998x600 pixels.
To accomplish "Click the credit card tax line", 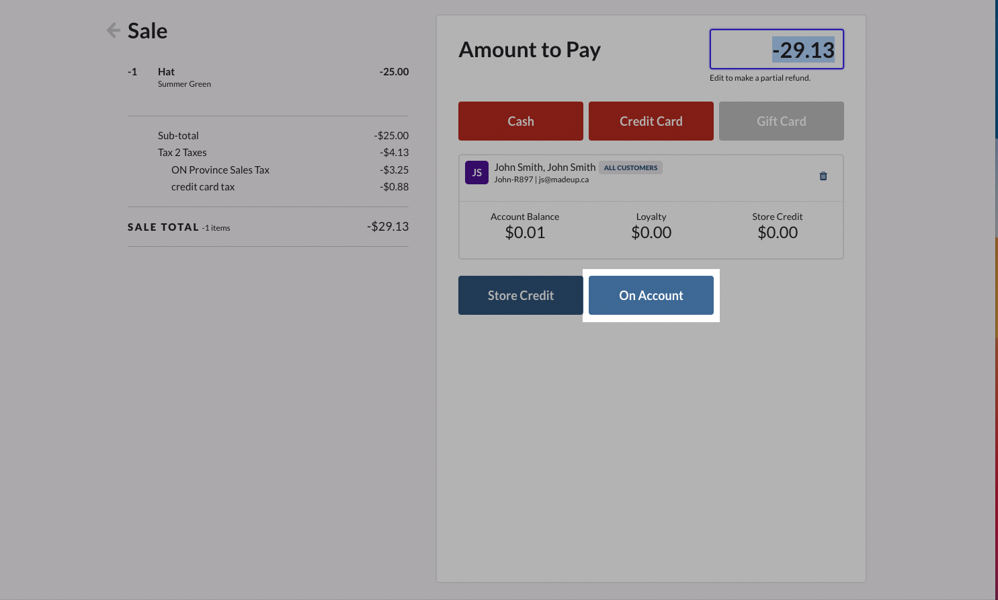I will [204, 186].
